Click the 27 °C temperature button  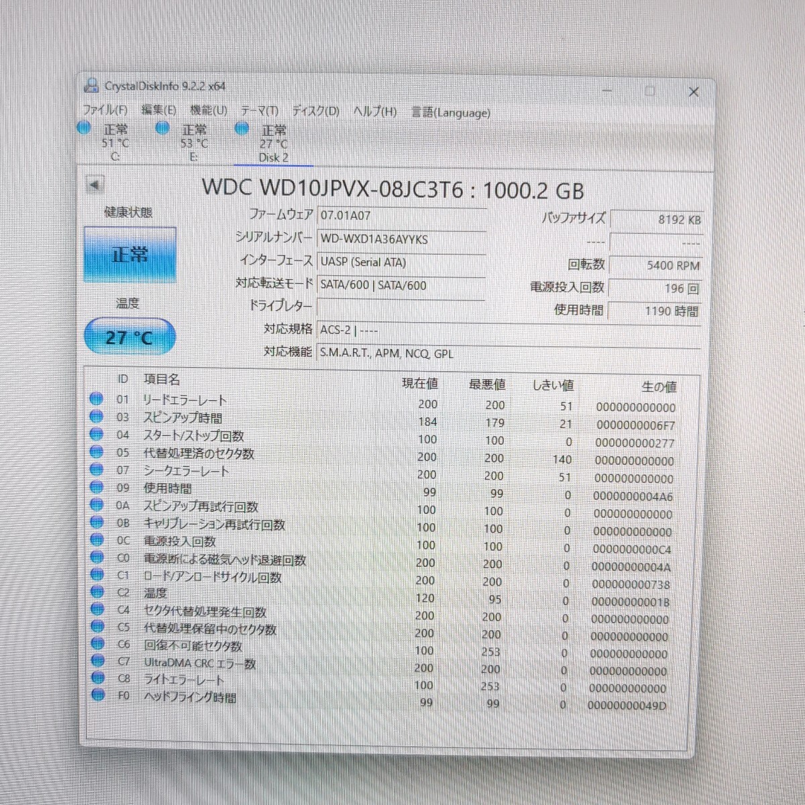[129, 337]
